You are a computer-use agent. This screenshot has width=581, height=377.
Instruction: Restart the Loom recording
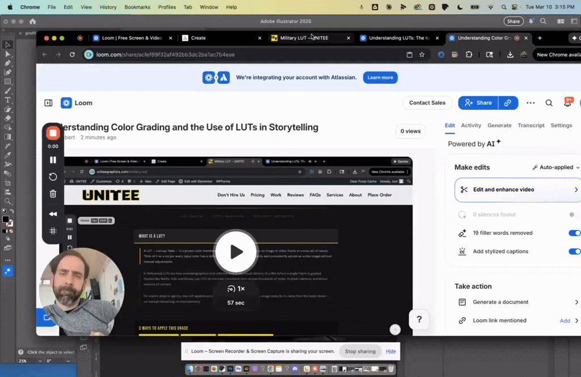53,177
